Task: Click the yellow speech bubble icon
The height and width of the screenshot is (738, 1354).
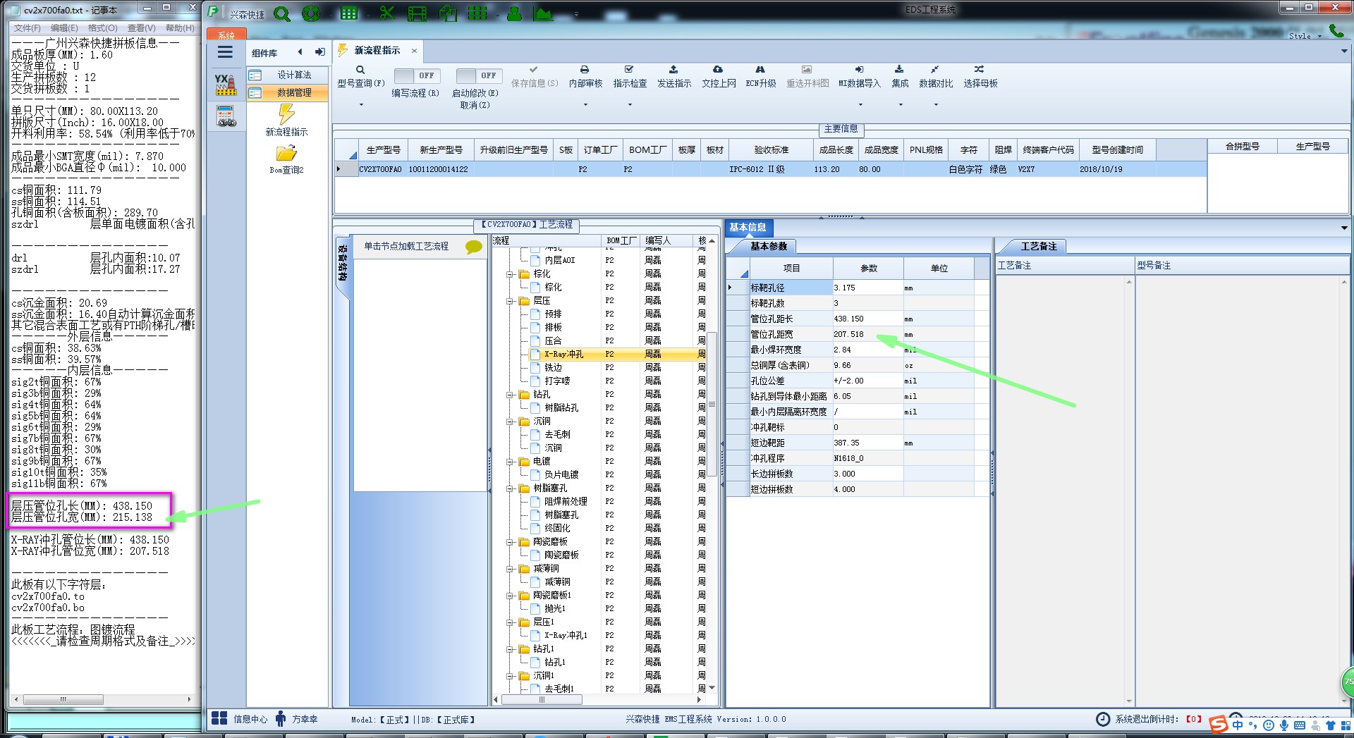Action: pos(474,247)
